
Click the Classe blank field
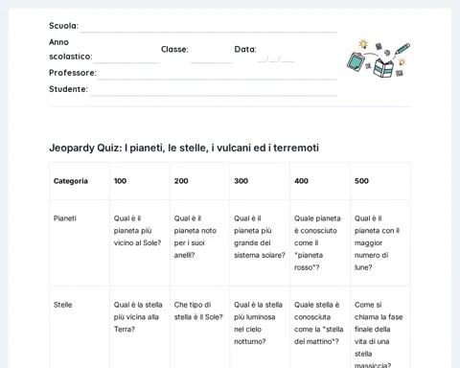pos(211,57)
